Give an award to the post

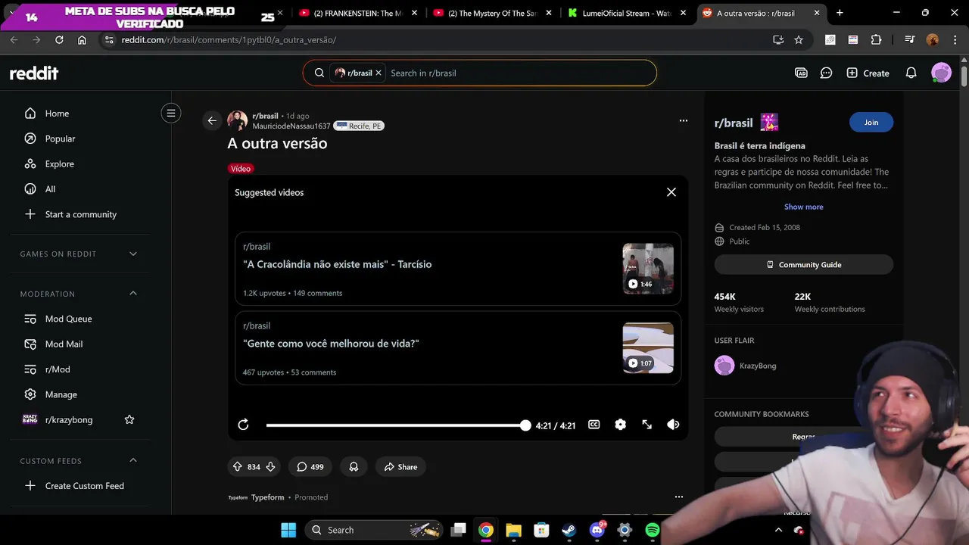(x=354, y=467)
